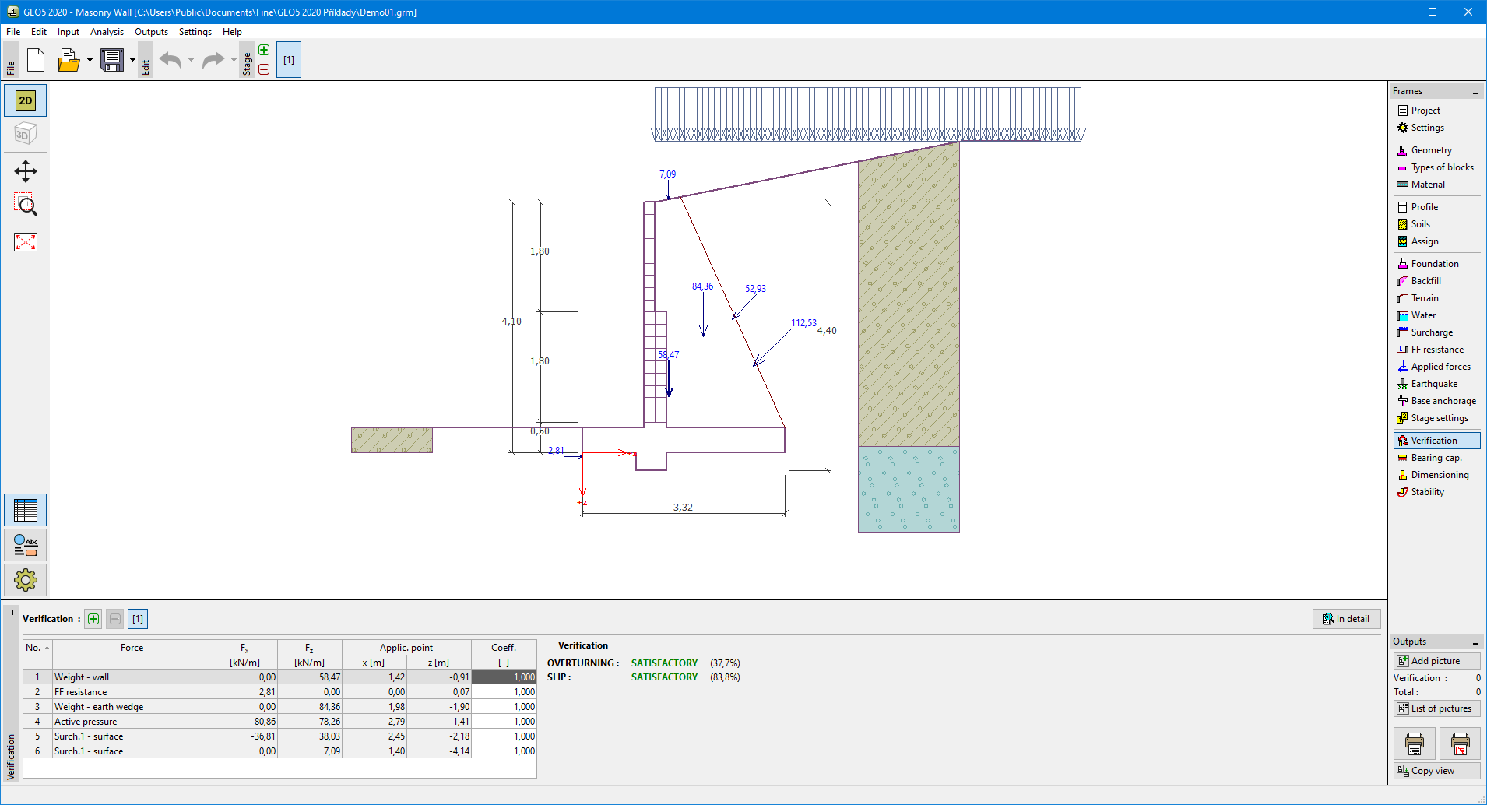This screenshot has height=805, width=1487.
Task: Click the Add picture button
Action: point(1436,661)
